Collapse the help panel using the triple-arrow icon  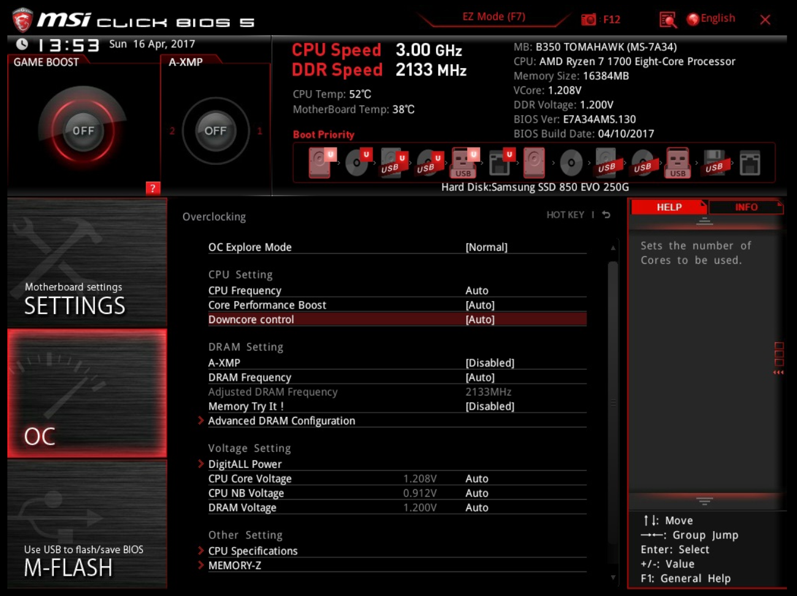779,372
